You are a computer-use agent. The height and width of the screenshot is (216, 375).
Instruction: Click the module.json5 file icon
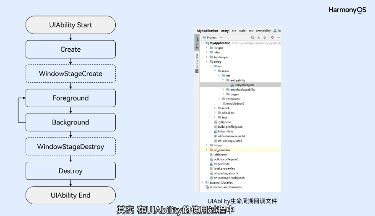[x=224, y=103]
